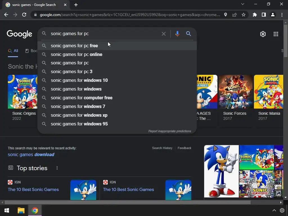Open Google apps grid
Viewport: 288px width, 216px height.
[x=276, y=34]
